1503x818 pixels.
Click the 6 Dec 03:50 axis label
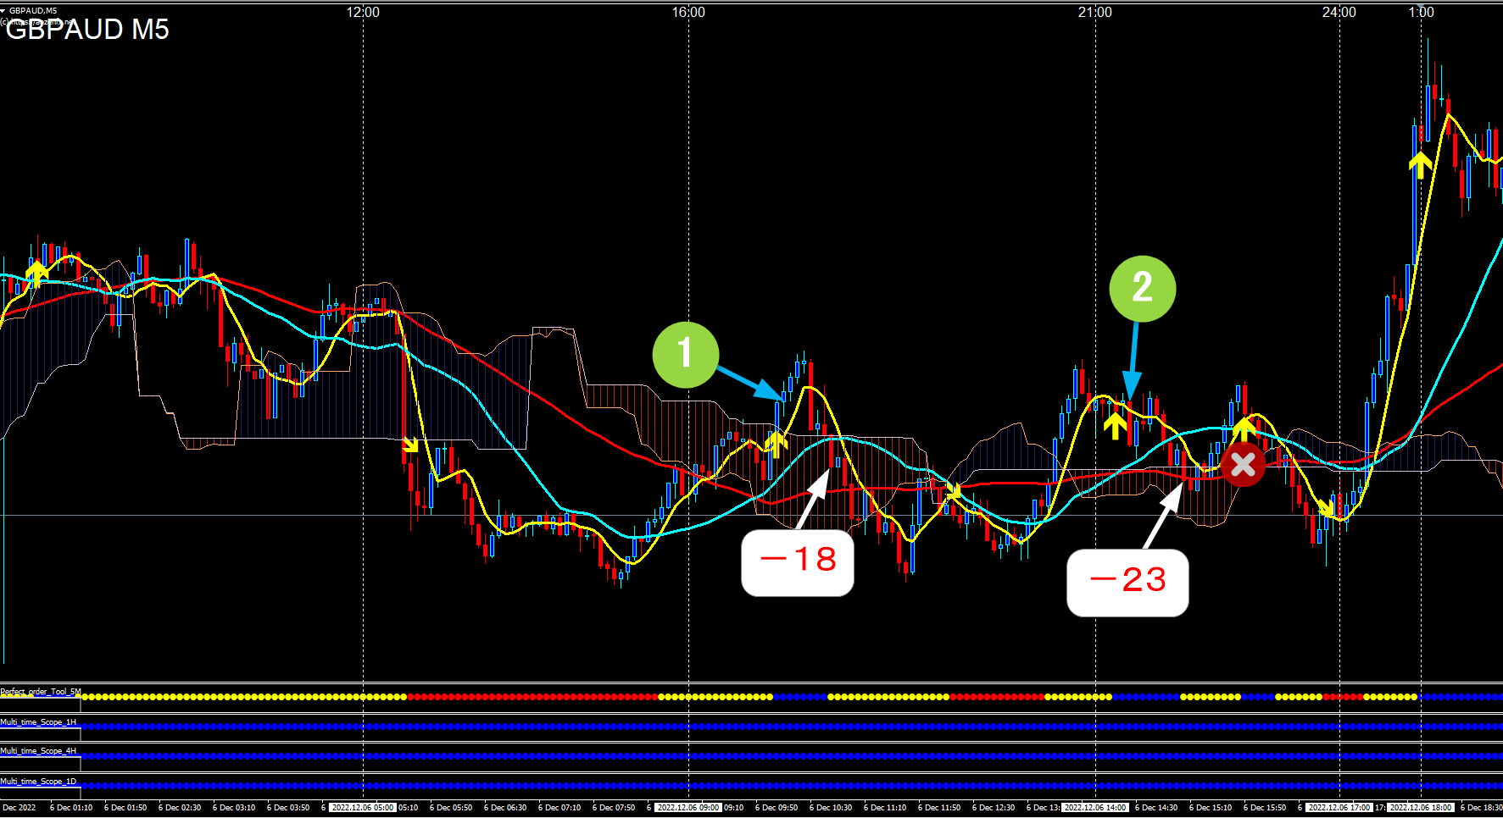click(x=288, y=808)
